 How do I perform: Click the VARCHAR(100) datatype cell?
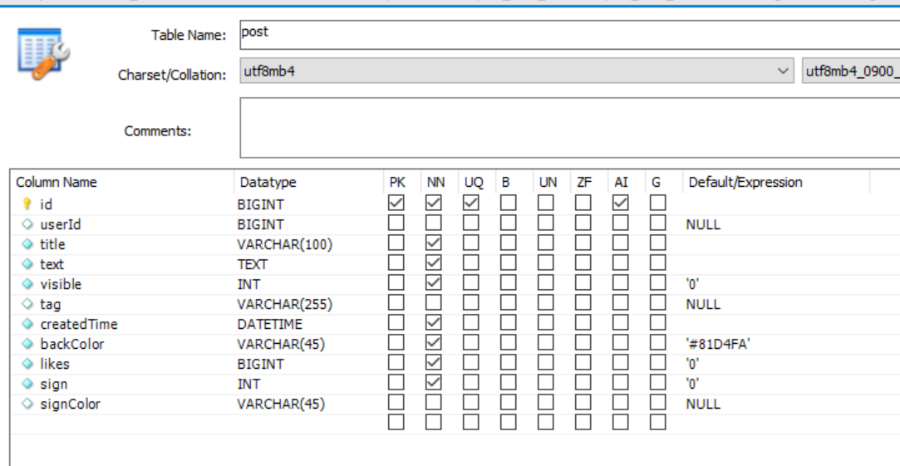pyautogui.click(x=285, y=244)
